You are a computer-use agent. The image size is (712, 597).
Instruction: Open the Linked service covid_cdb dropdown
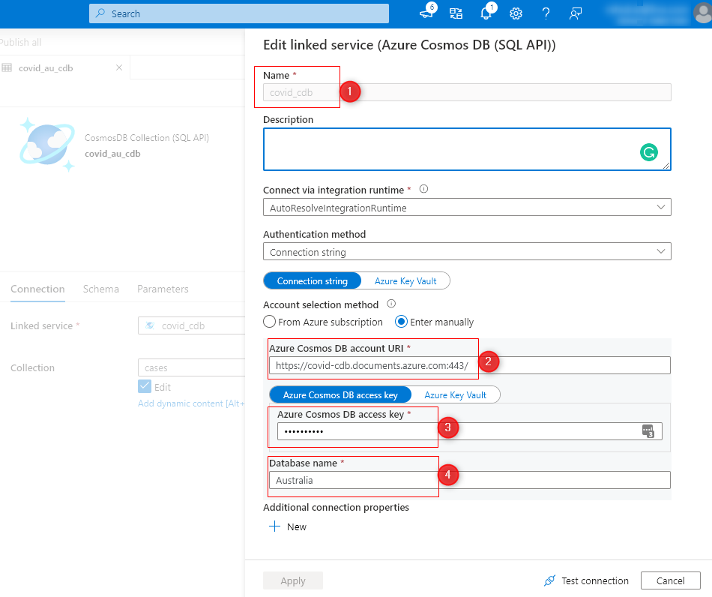[191, 325]
